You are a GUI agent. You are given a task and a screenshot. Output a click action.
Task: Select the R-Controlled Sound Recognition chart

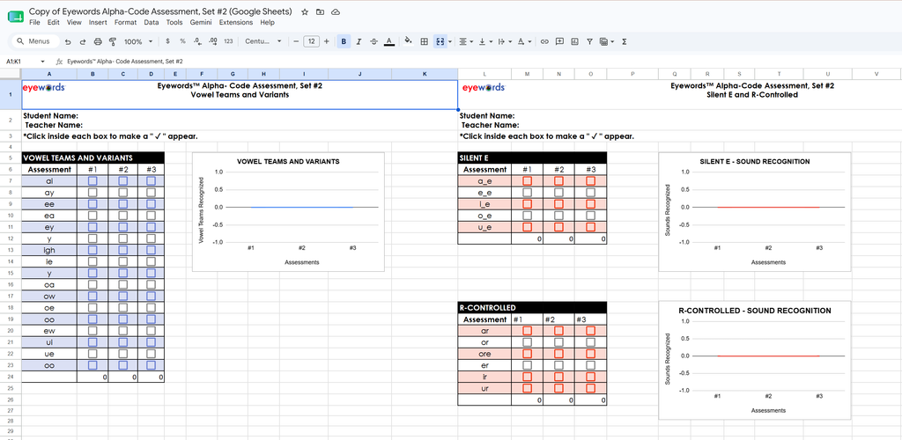(x=755, y=360)
